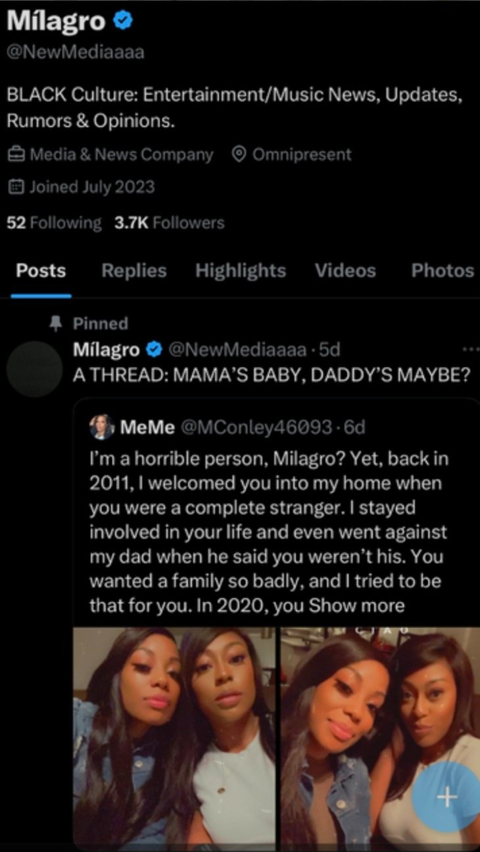480x852 pixels.
Task: Select the Posts tab
Action: tap(41, 270)
